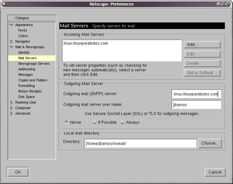Image resolution: width=233 pixels, height=184 pixels.
Task: Open Messages preferences
Action: (25, 75)
